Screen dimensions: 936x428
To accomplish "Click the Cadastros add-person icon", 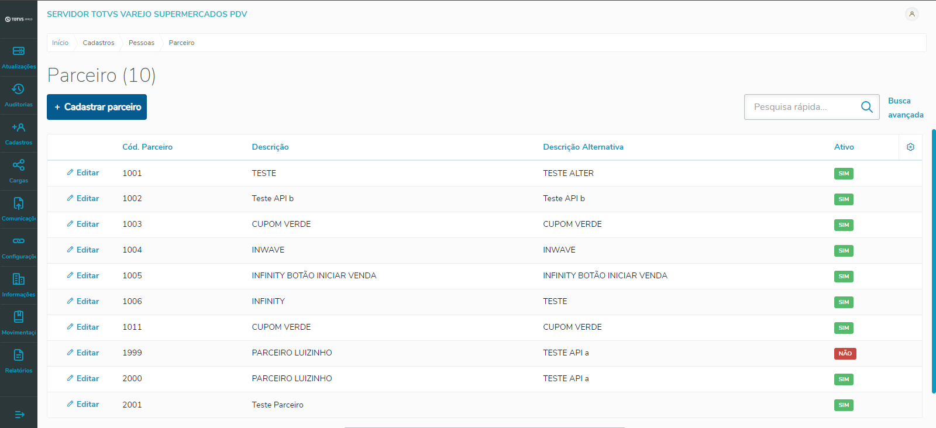I will pos(18,127).
